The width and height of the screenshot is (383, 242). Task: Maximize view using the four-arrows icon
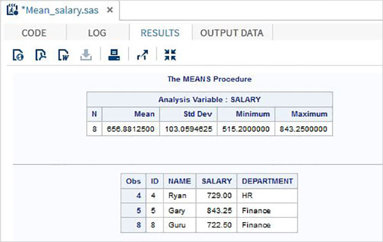170,55
